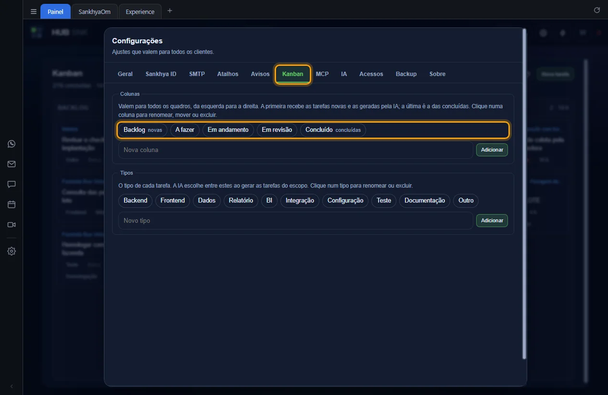The width and height of the screenshot is (608, 395).
Task: Click the Backend type chip
Action: (x=136, y=201)
